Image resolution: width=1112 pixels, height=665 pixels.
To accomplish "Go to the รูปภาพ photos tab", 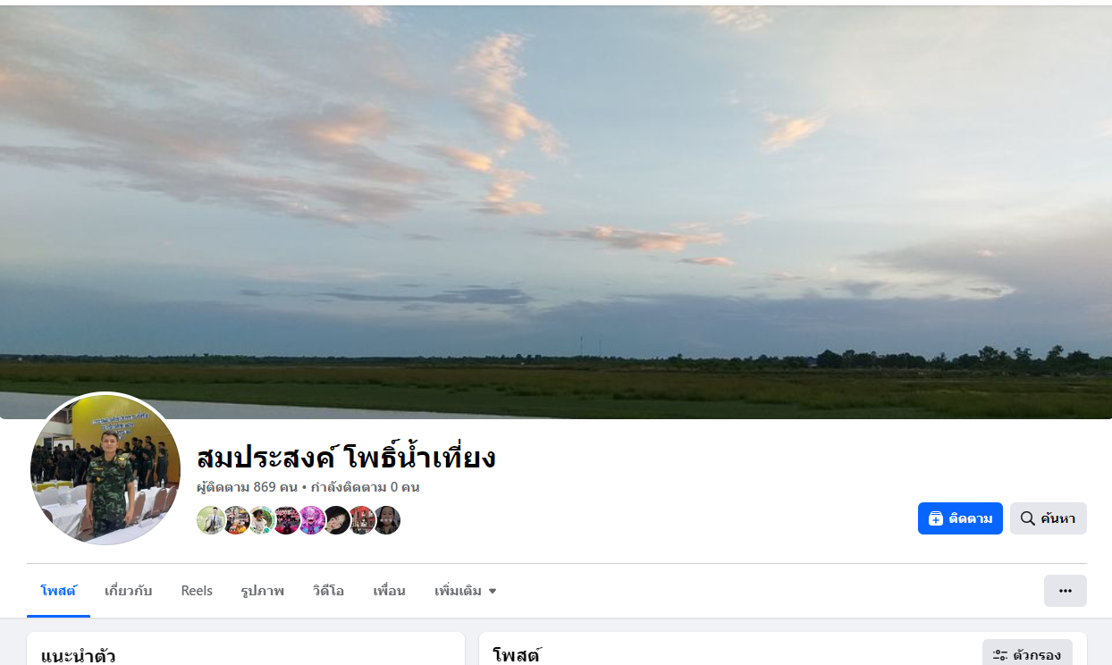I will 262,591.
